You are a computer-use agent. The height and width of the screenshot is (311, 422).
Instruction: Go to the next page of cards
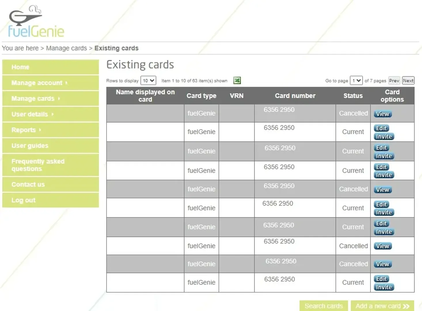[408, 81]
